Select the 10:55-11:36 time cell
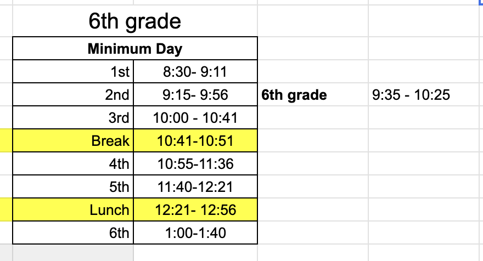 pyautogui.click(x=195, y=164)
